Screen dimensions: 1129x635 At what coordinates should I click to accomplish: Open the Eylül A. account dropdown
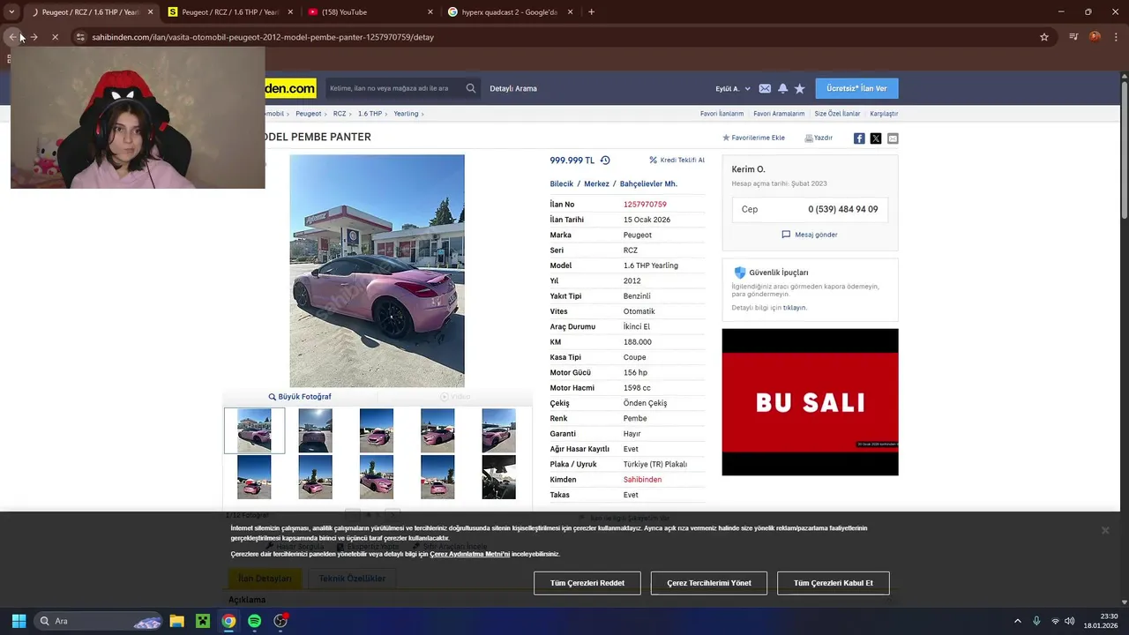coord(733,88)
